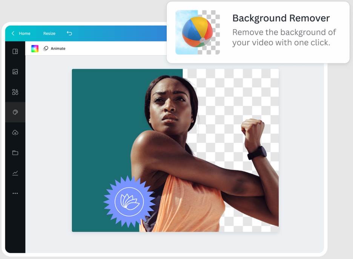Click the Background Remover title link

click(x=281, y=18)
